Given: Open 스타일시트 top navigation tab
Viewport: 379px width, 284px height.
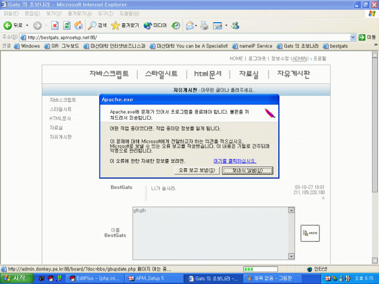Looking at the screenshot, I should coord(161,74).
